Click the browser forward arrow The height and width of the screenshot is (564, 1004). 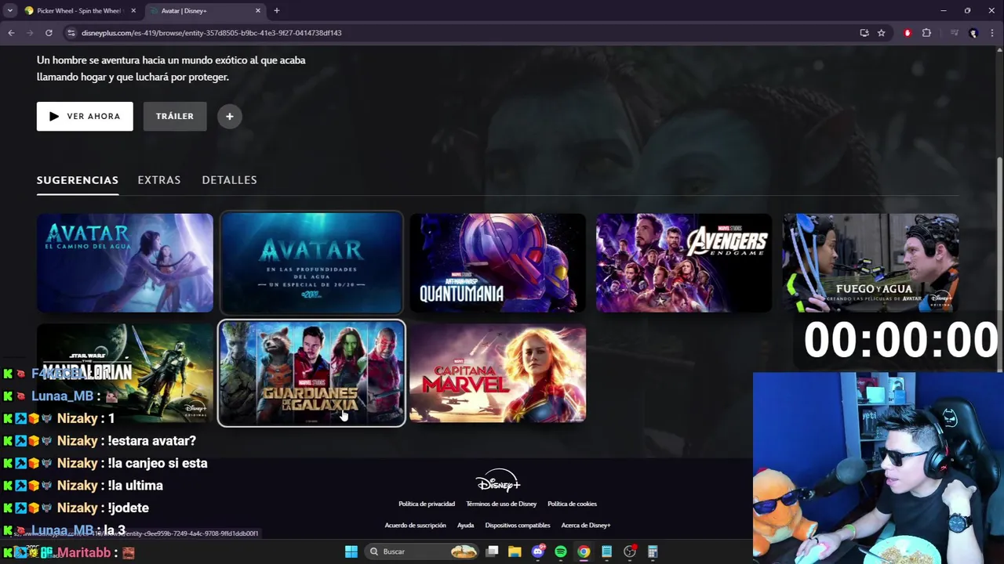point(30,33)
